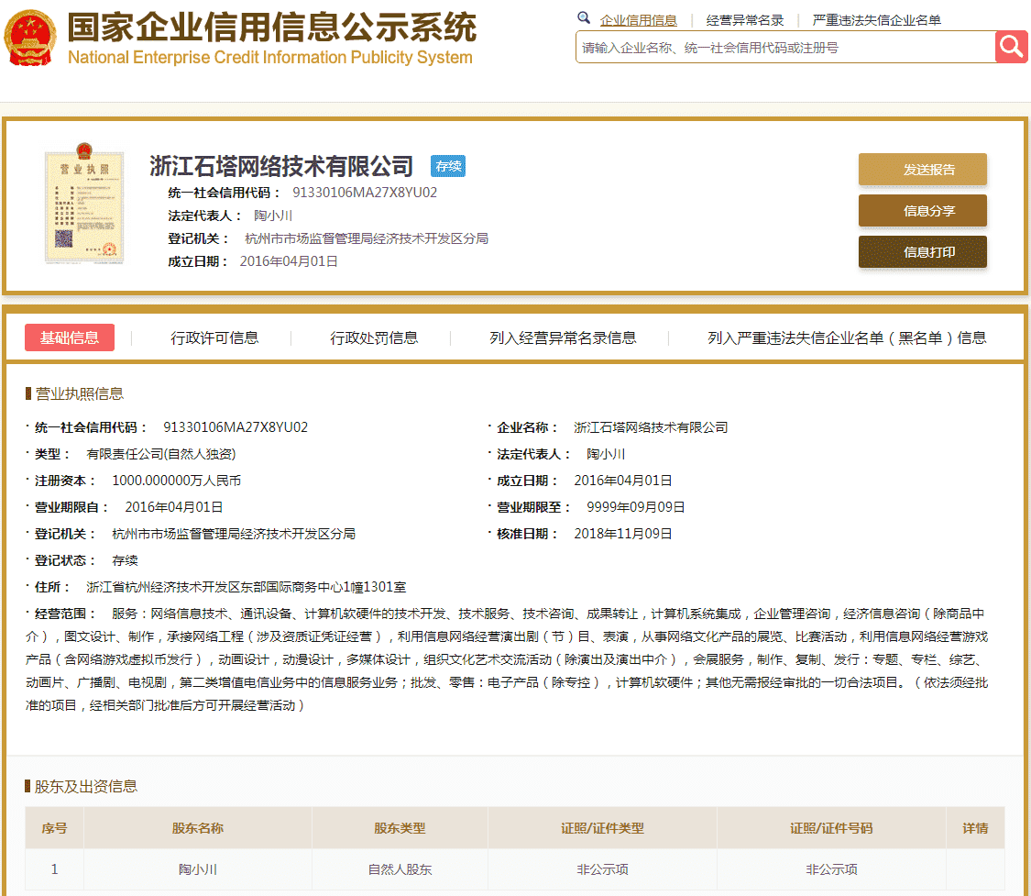Click 2016年04月01日 in the header card
This screenshot has height=896, width=1031.
(289, 261)
